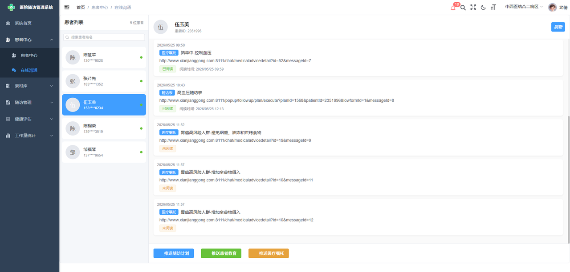The width and height of the screenshot is (570, 272).
Task: Click the 邹 avatar circle
Action: (73, 152)
